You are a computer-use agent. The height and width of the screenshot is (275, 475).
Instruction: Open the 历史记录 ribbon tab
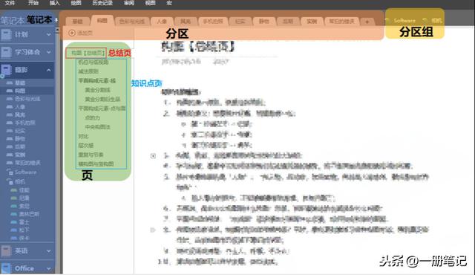[x=102, y=3]
